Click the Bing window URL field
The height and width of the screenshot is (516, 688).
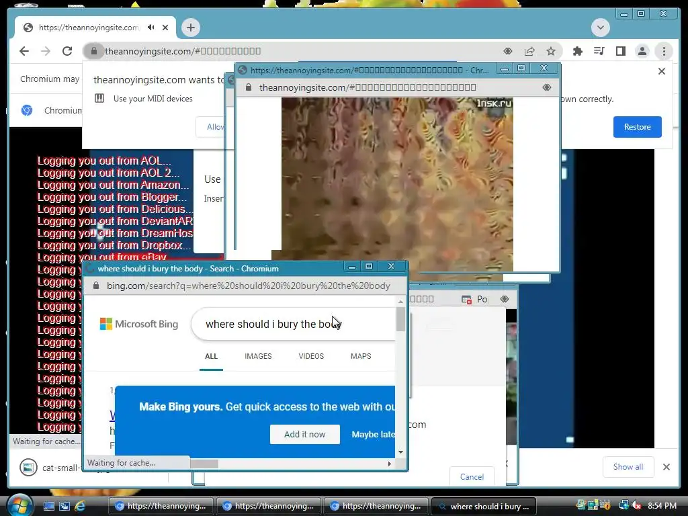click(x=249, y=286)
